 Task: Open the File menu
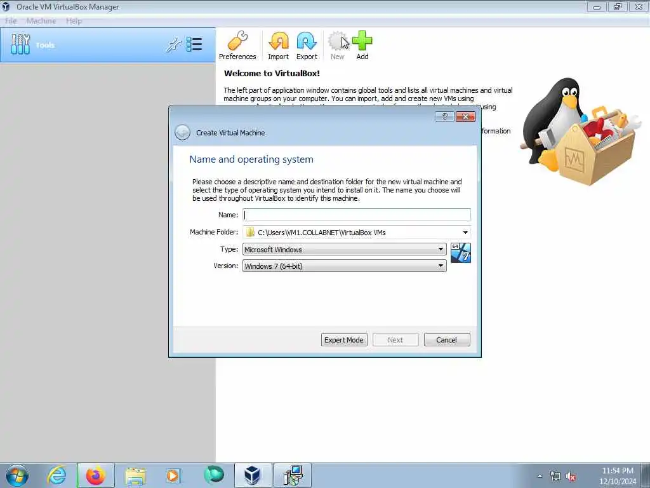11,21
